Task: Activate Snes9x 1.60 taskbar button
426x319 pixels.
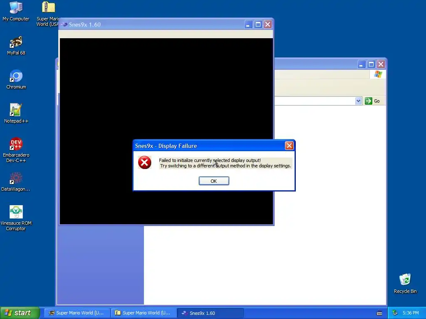Action: [x=211, y=313]
